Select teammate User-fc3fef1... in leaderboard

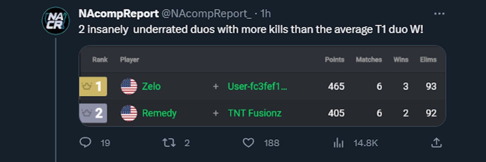257,86
